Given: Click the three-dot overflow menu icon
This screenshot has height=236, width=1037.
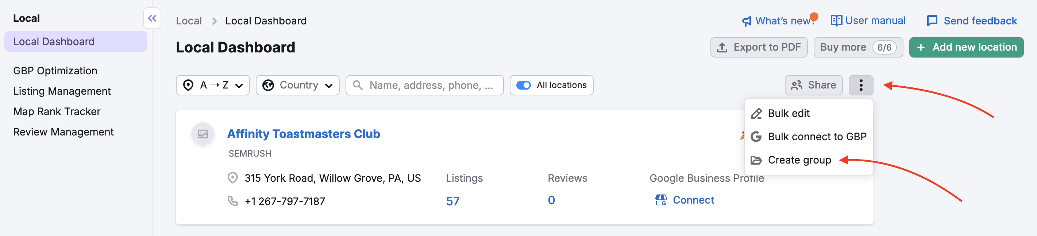Looking at the screenshot, I should click(x=861, y=85).
